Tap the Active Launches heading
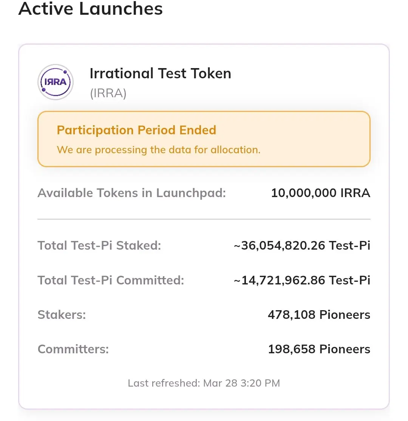Viewport: 408px width, 421px height. click(90, 8)
